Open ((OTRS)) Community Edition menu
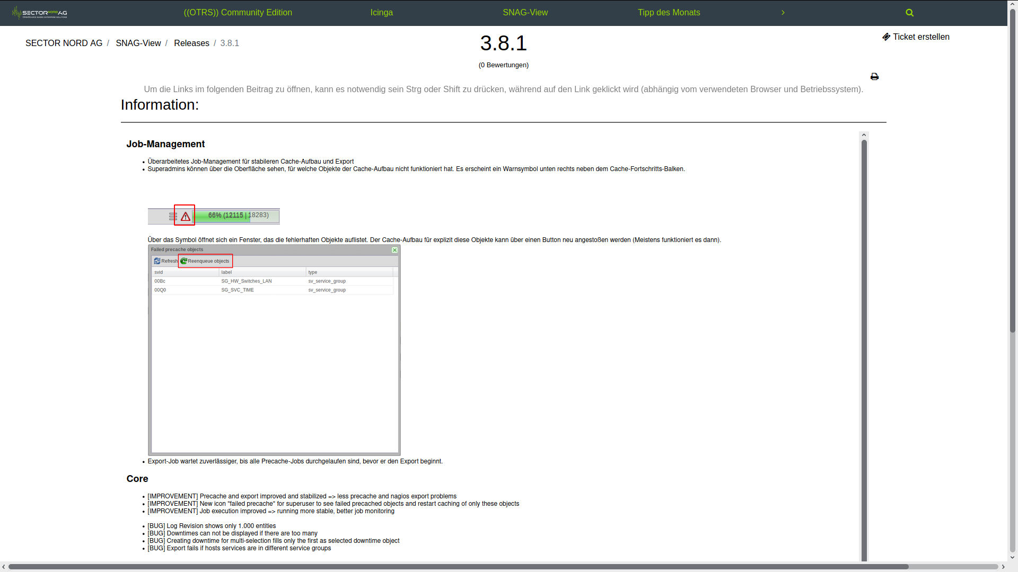The height and width of the screenshot is (572, 1018). 238,13
